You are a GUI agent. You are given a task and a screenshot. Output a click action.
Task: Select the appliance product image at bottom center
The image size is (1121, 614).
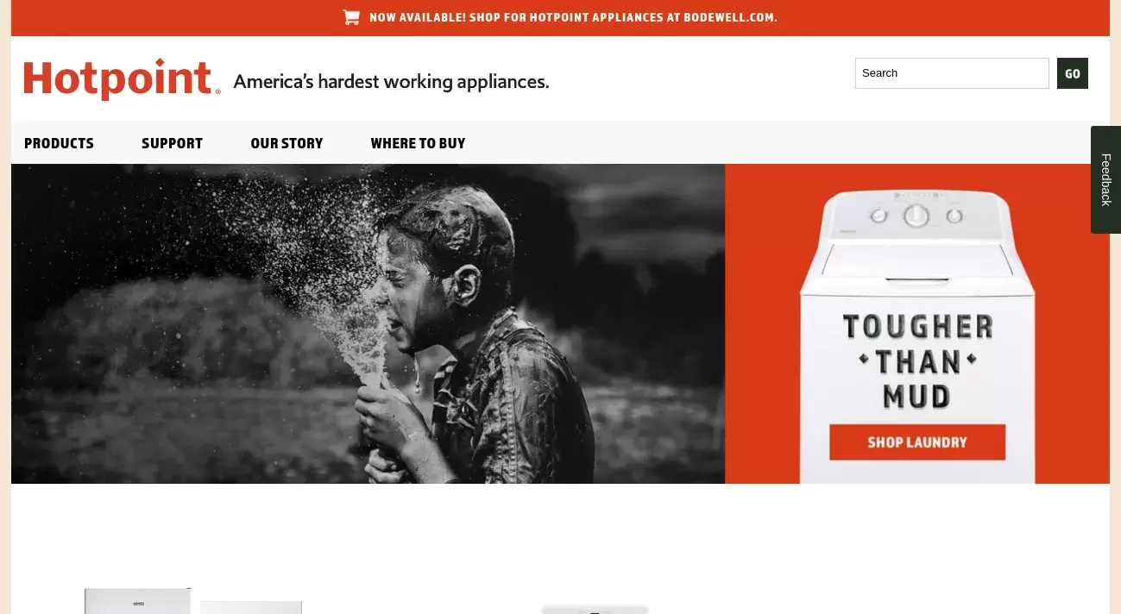pyautogui.click(x=595, y=609)
